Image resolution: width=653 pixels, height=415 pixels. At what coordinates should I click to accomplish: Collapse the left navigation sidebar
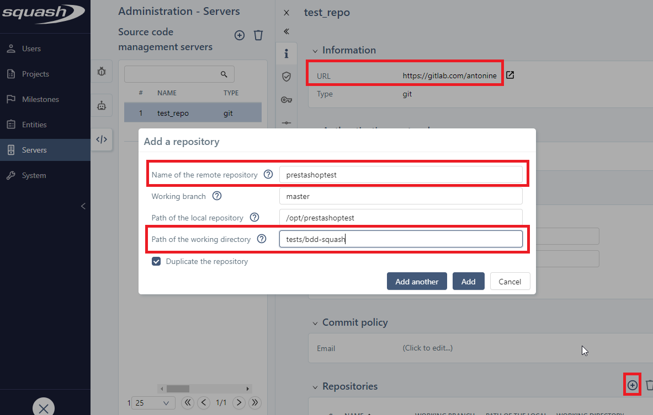coord(83,206)
